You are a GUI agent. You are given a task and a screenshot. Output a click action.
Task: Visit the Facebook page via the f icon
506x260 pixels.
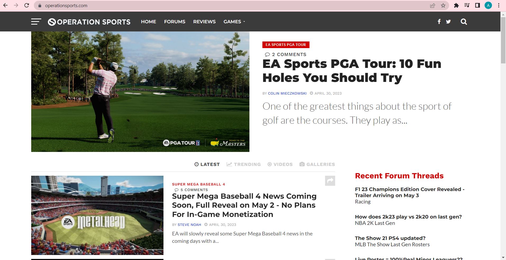(x=439, y=22)
